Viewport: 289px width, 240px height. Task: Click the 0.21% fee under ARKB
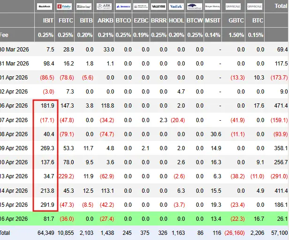(x=106, y=35)
